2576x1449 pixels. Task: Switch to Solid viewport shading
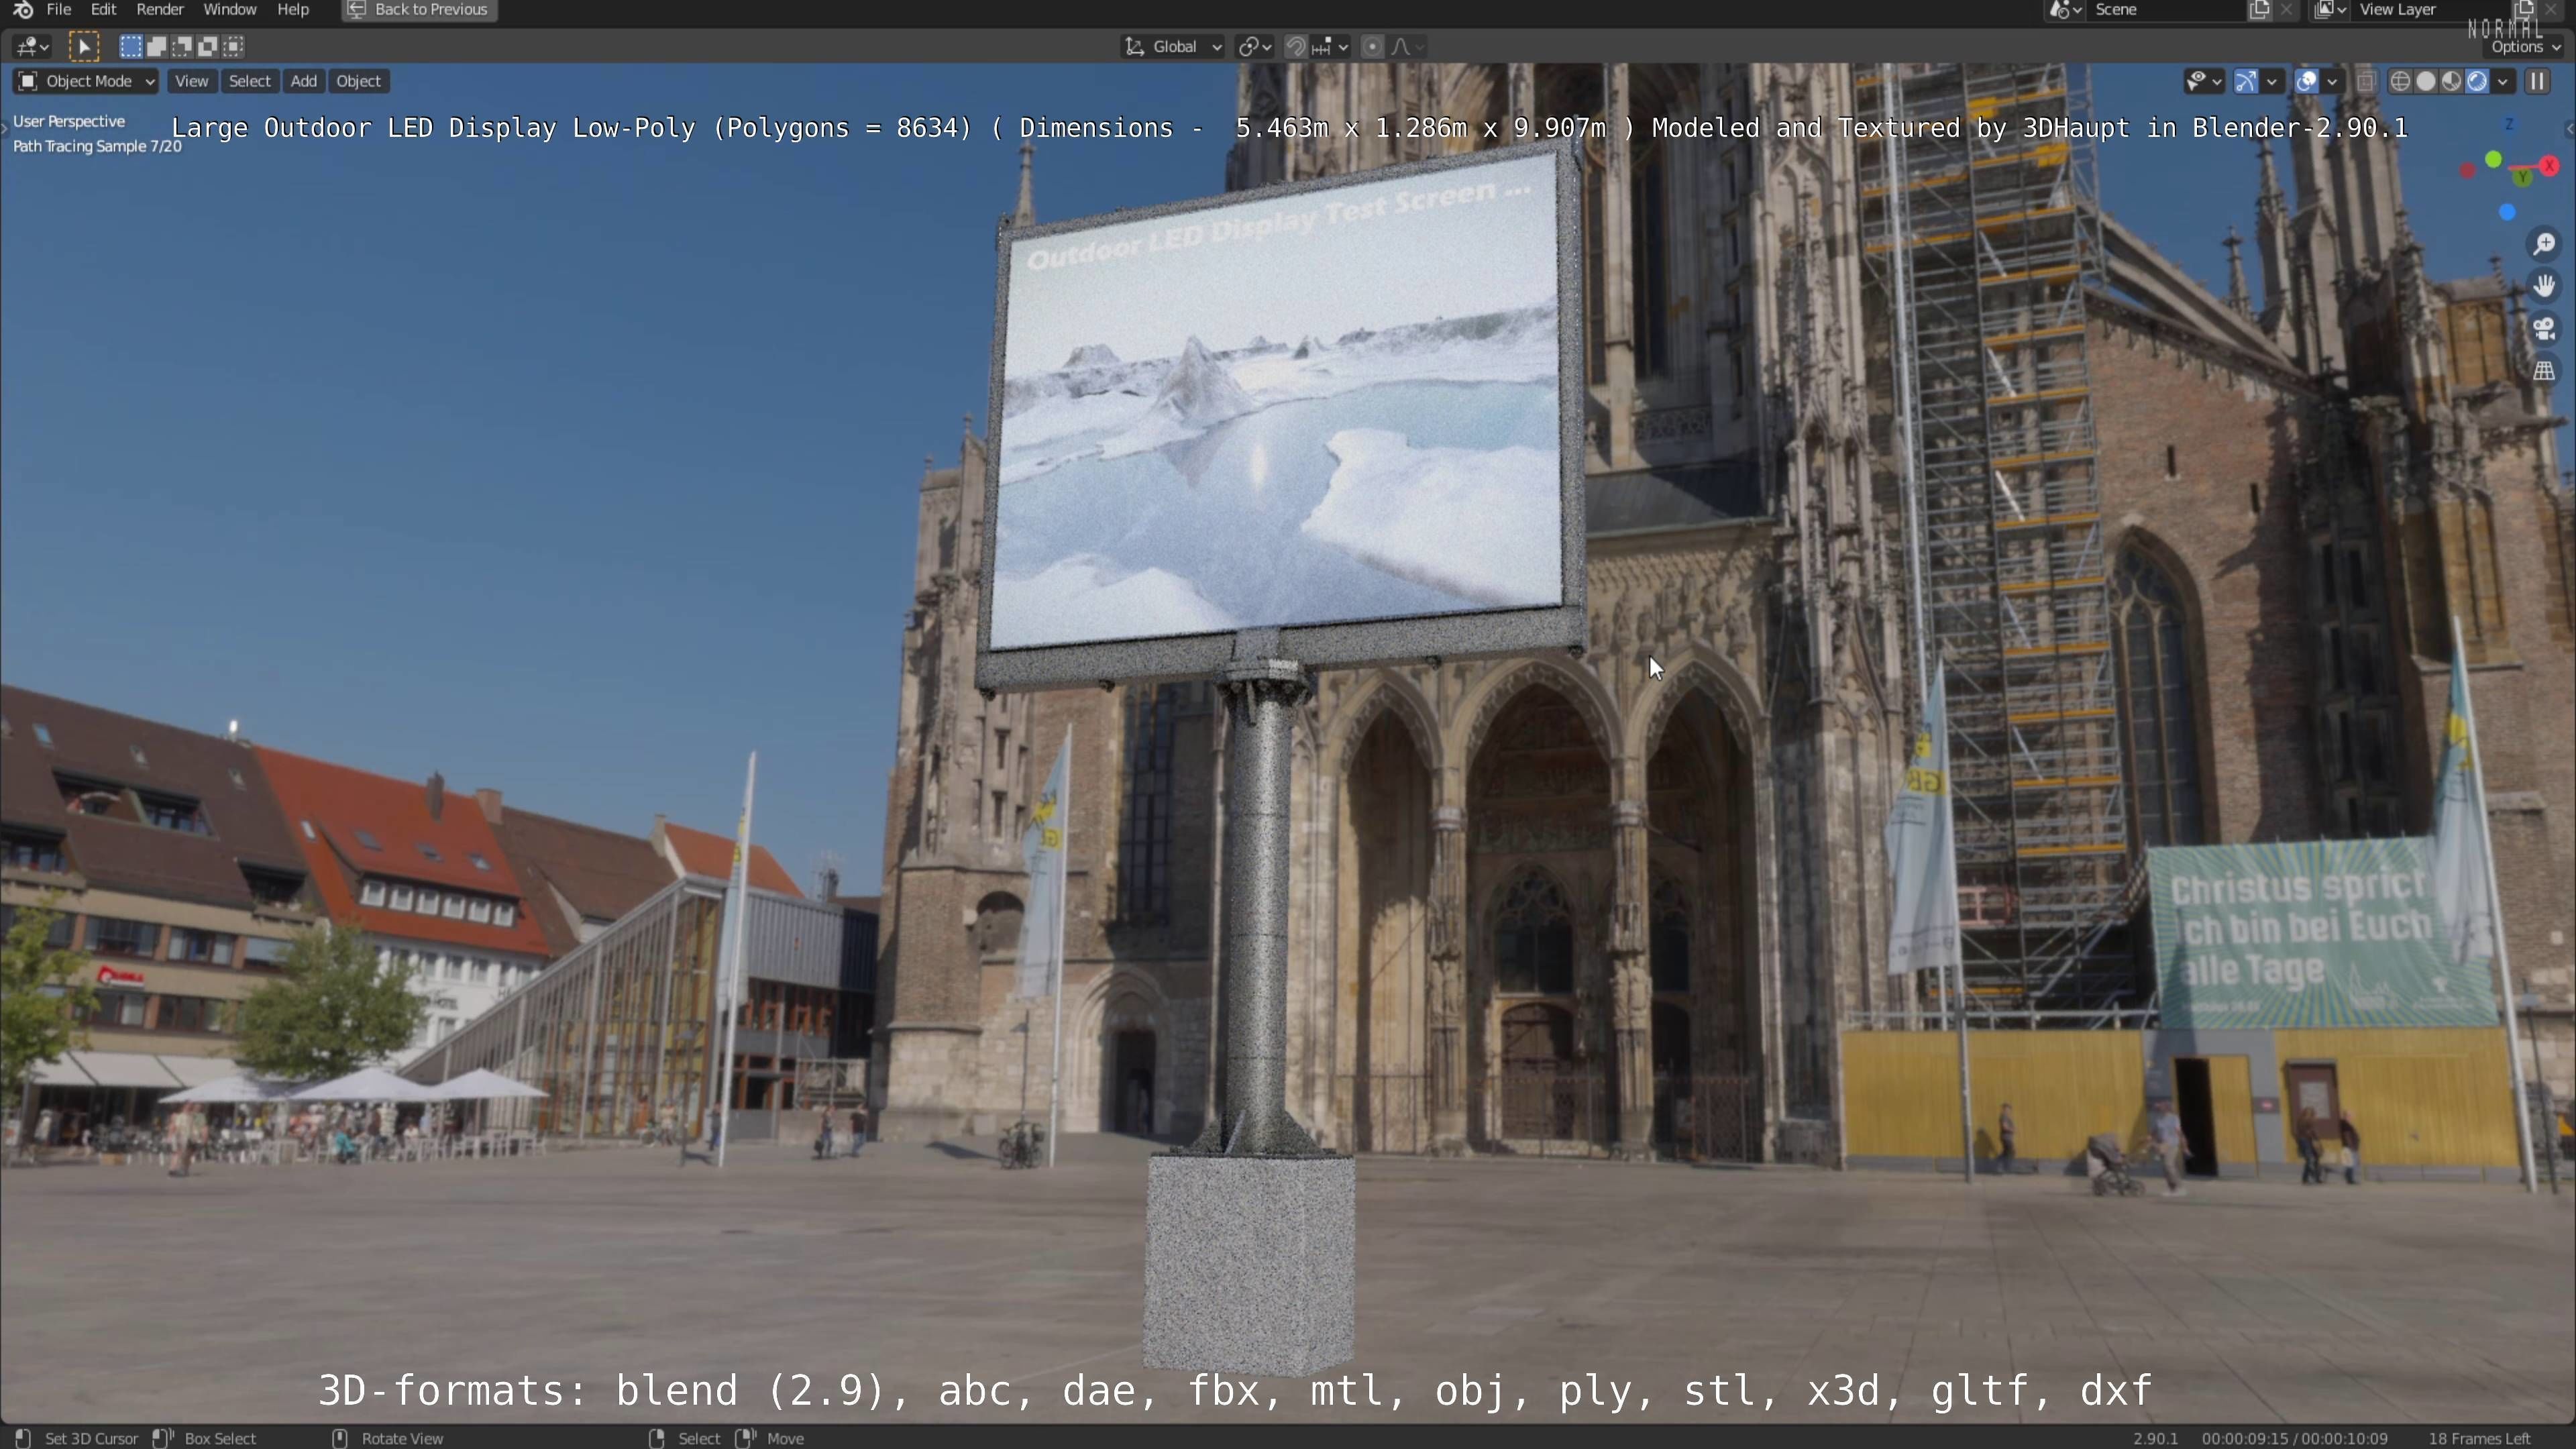(2426, 81)
